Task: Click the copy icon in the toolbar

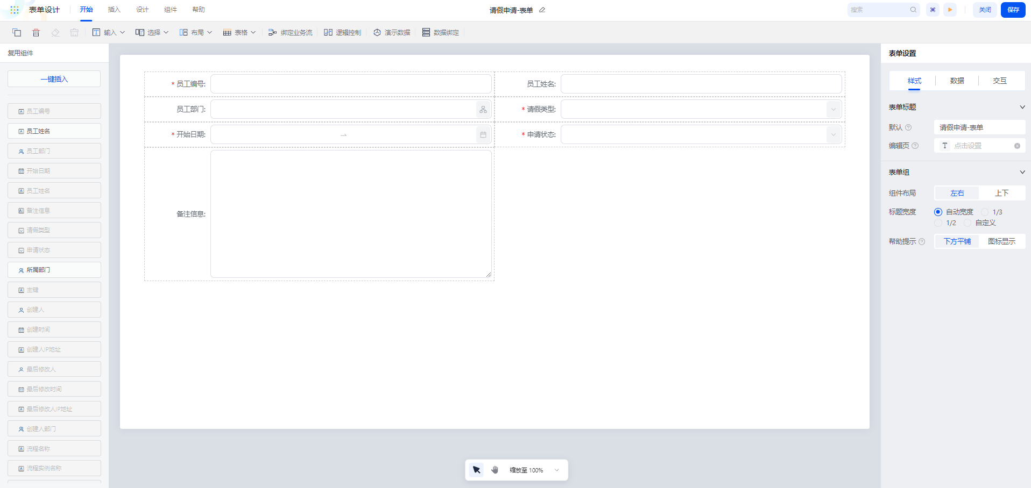Action: tap(17, 32)
